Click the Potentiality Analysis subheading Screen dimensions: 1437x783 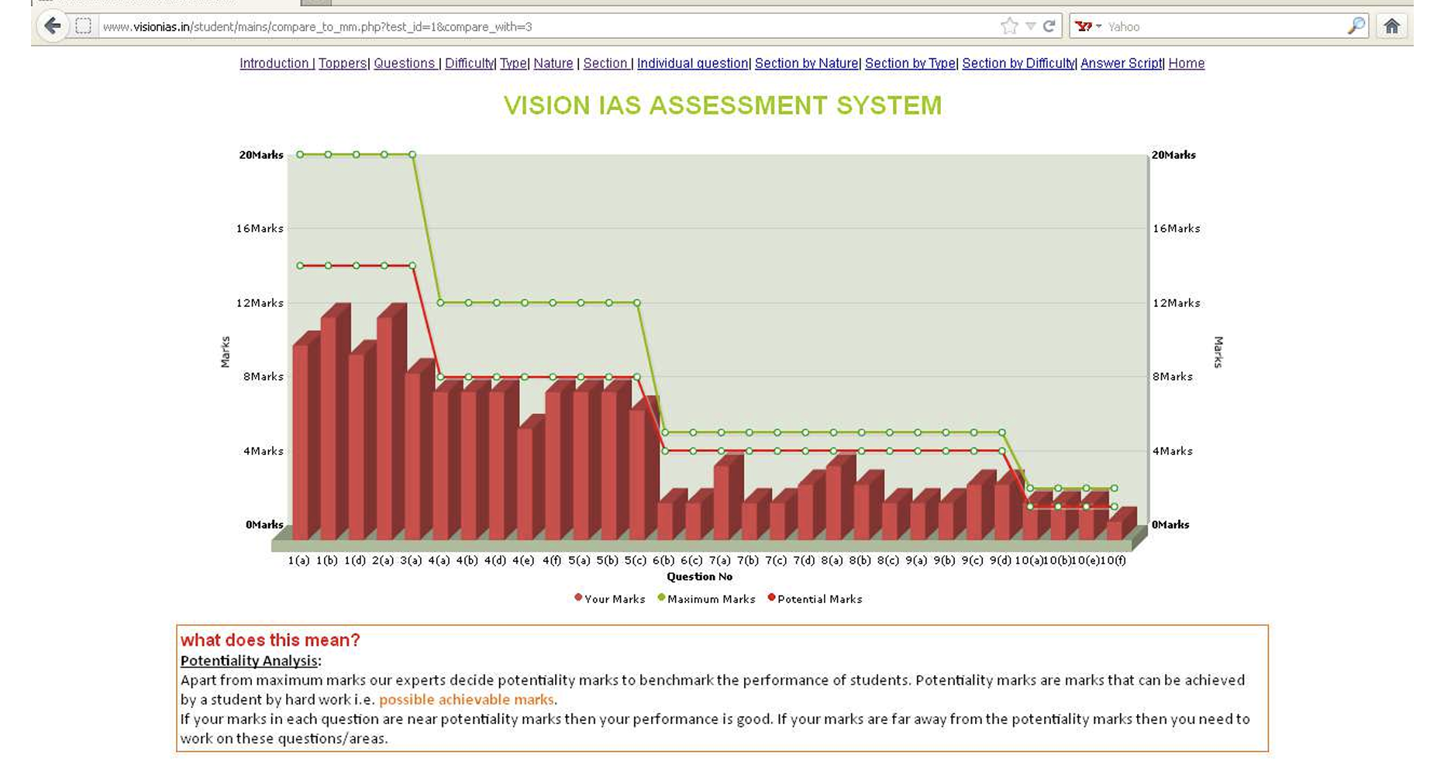[250, 661]
